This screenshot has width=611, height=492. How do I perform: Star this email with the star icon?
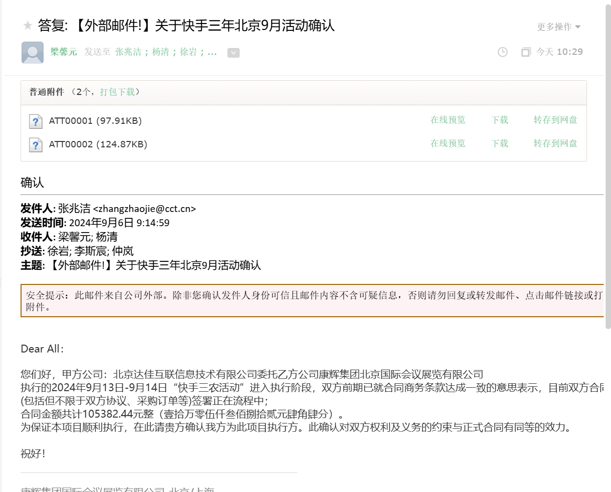tap(28, 25)
